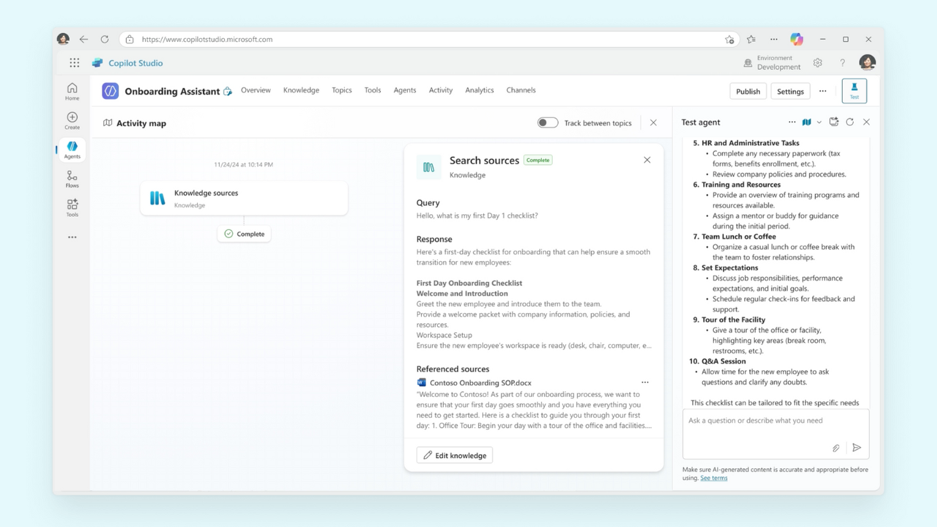The height and width of the screenshot is (527, 937).
Task: Toggle the Test agent panel button
Action: point(854,91)
